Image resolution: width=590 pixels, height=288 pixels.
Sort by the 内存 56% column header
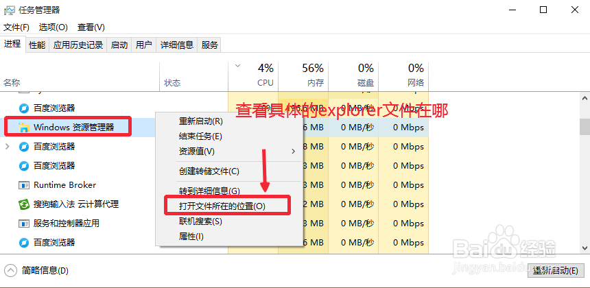(303, 76)
